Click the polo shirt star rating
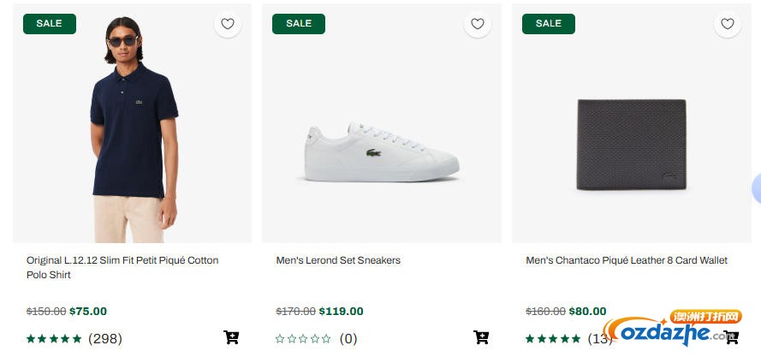This screenshot has height=357, width=761. pyautogui.click(x=54, y=339)
